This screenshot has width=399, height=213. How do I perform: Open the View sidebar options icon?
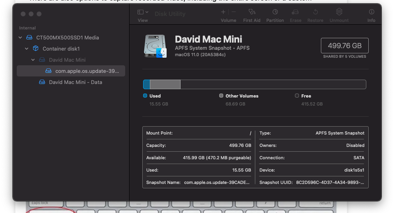[x=140, y=12]
